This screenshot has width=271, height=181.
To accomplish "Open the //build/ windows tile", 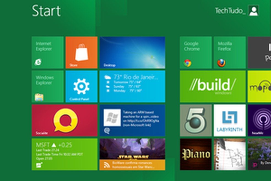I will [x=212, y=86].
